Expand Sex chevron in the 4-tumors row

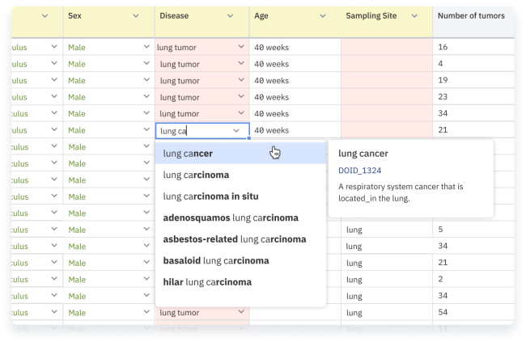(x=146, y=64)
